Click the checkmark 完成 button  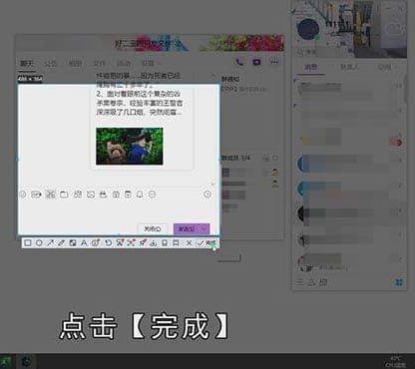click(x=207, y=243)
